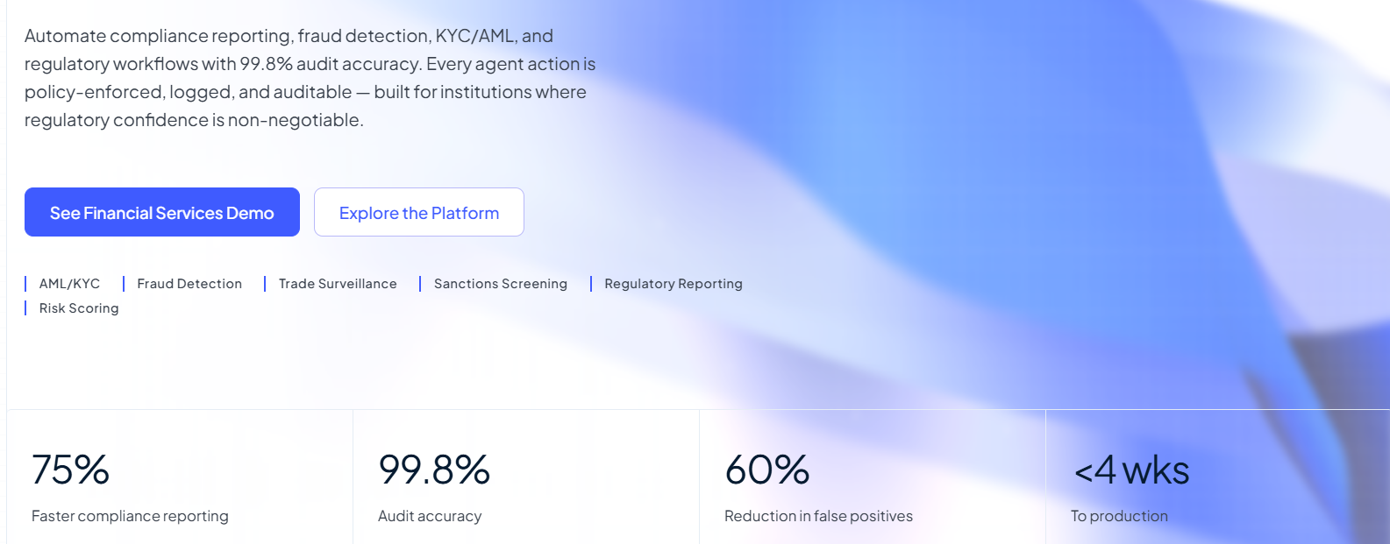The width and height of the screenshot is (1390, 544).
Task: Open the Explore the Platform link
Action: click(419, 212)
